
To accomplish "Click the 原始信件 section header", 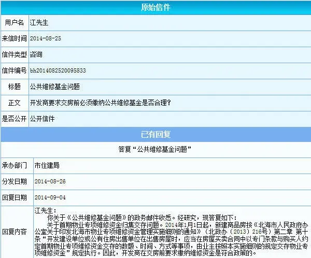I will [155, 7].
